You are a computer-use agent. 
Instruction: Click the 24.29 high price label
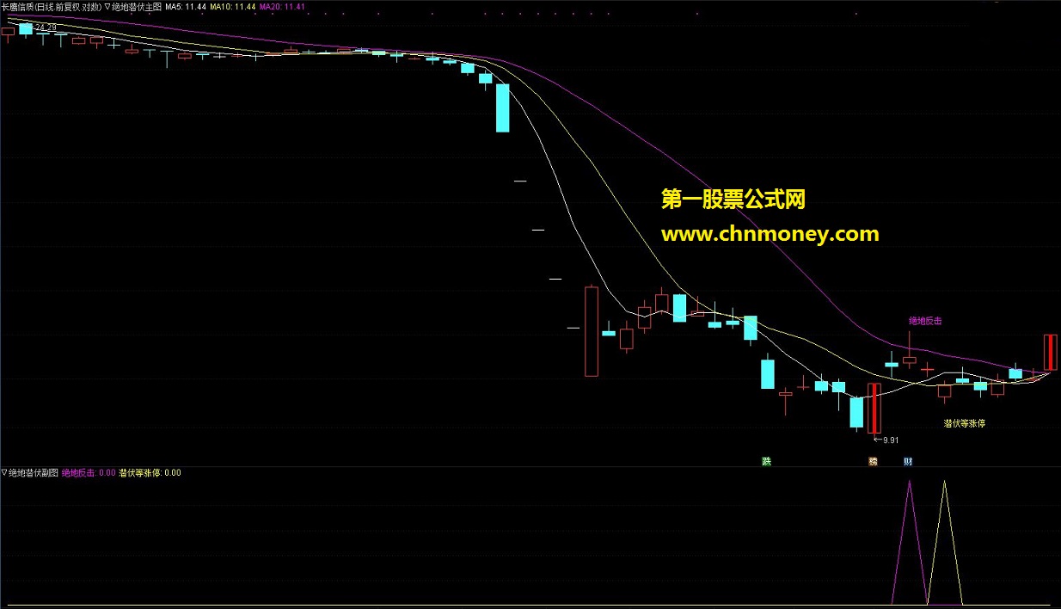(46, 28)
